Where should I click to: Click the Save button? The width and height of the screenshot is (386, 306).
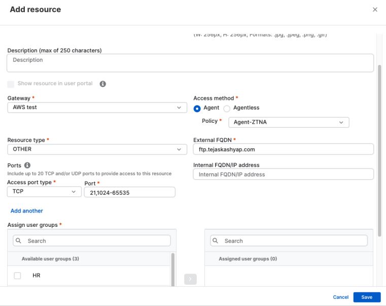click(367, 297)
